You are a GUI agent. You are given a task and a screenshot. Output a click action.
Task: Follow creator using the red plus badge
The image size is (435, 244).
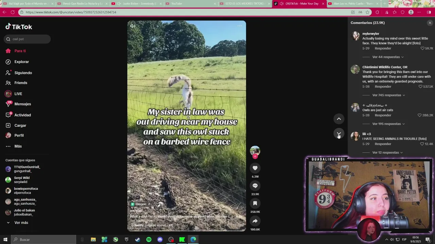tap(255, 156)
